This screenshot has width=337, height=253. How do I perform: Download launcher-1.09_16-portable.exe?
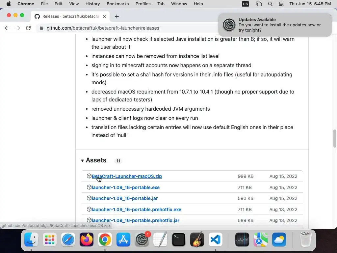125,187
